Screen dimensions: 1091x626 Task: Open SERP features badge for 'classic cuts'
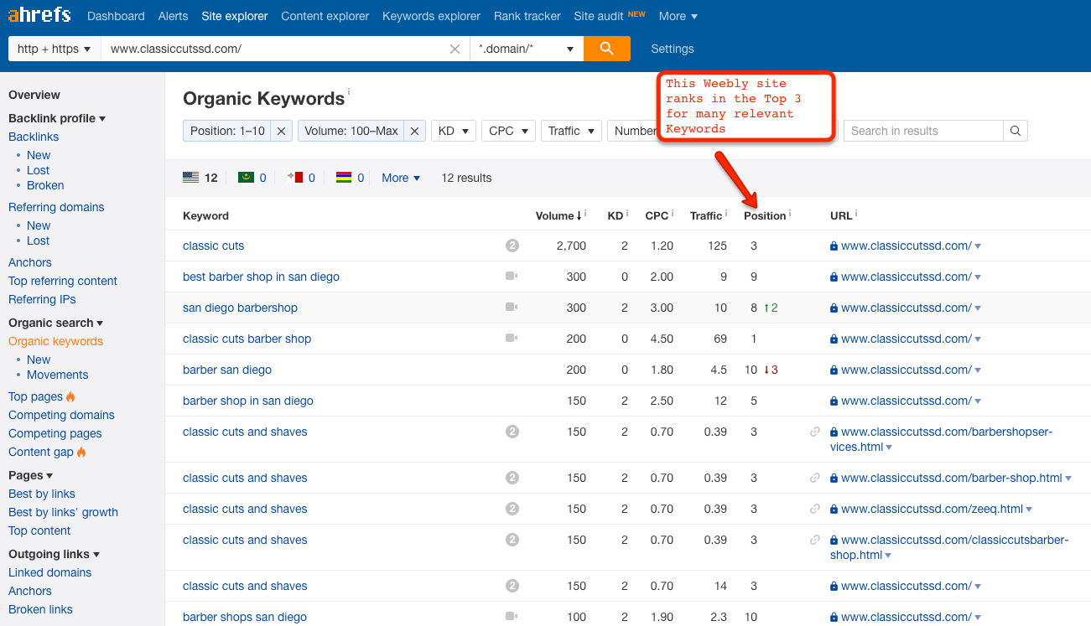(x=512, y=246)
